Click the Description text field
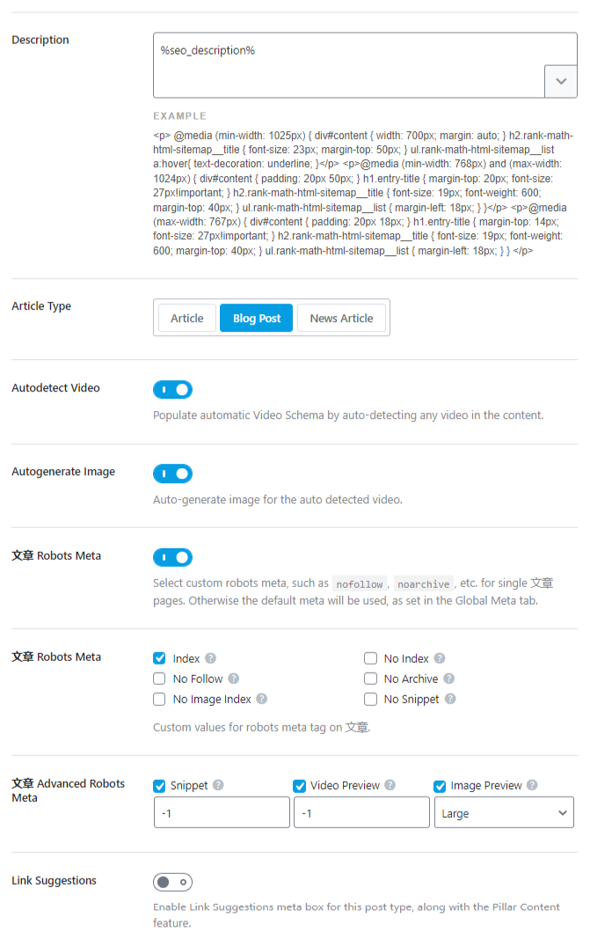The width and height of the screenshot is (590, 947). click(349, 63)
